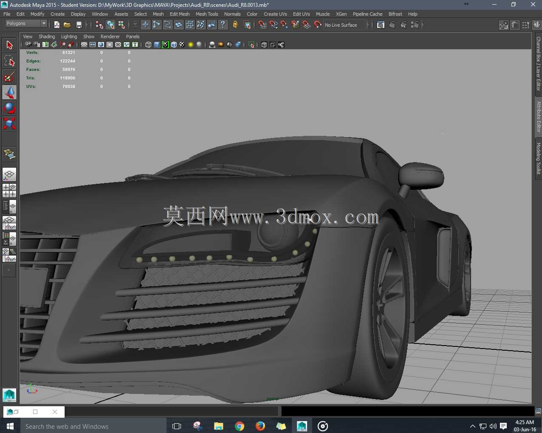Toggle the film gate display
Image resolution: width=542 pixels, height=433 pixels.
click(93, 45)
